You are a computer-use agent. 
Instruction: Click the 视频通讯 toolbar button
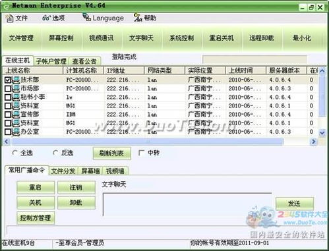coord(102,38)
